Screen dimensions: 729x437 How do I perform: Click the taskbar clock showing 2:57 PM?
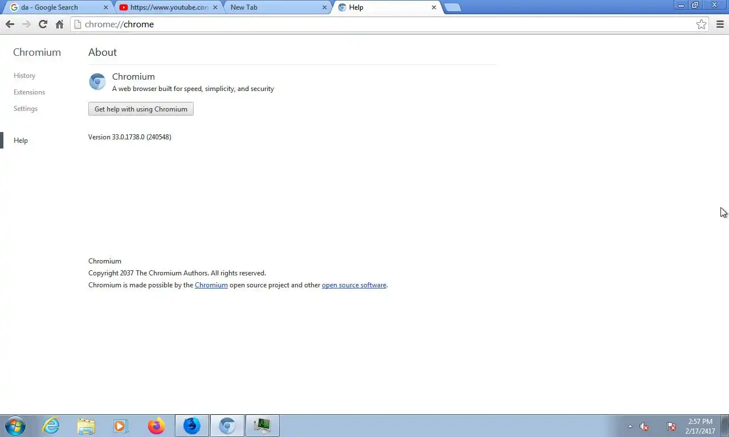pos(700,426)
